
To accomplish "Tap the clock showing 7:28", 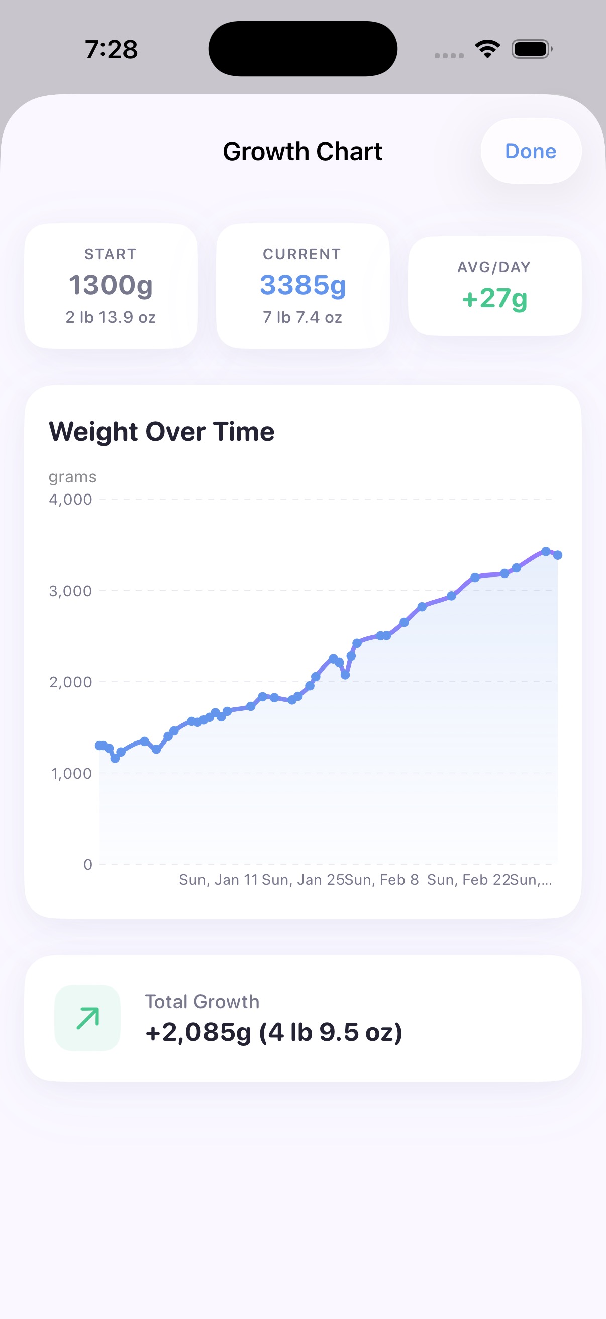I will pos(111,49).
